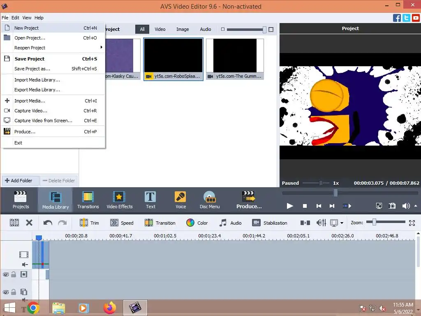Choose Produce... from File menu
421x316 pixels.
pyautogui.click(x=53, y=132)
